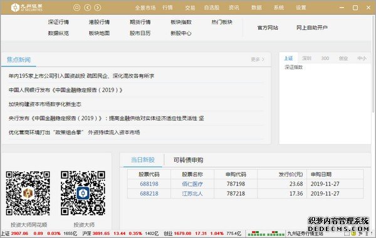Click 更多 to see more news

coord(258,59)
